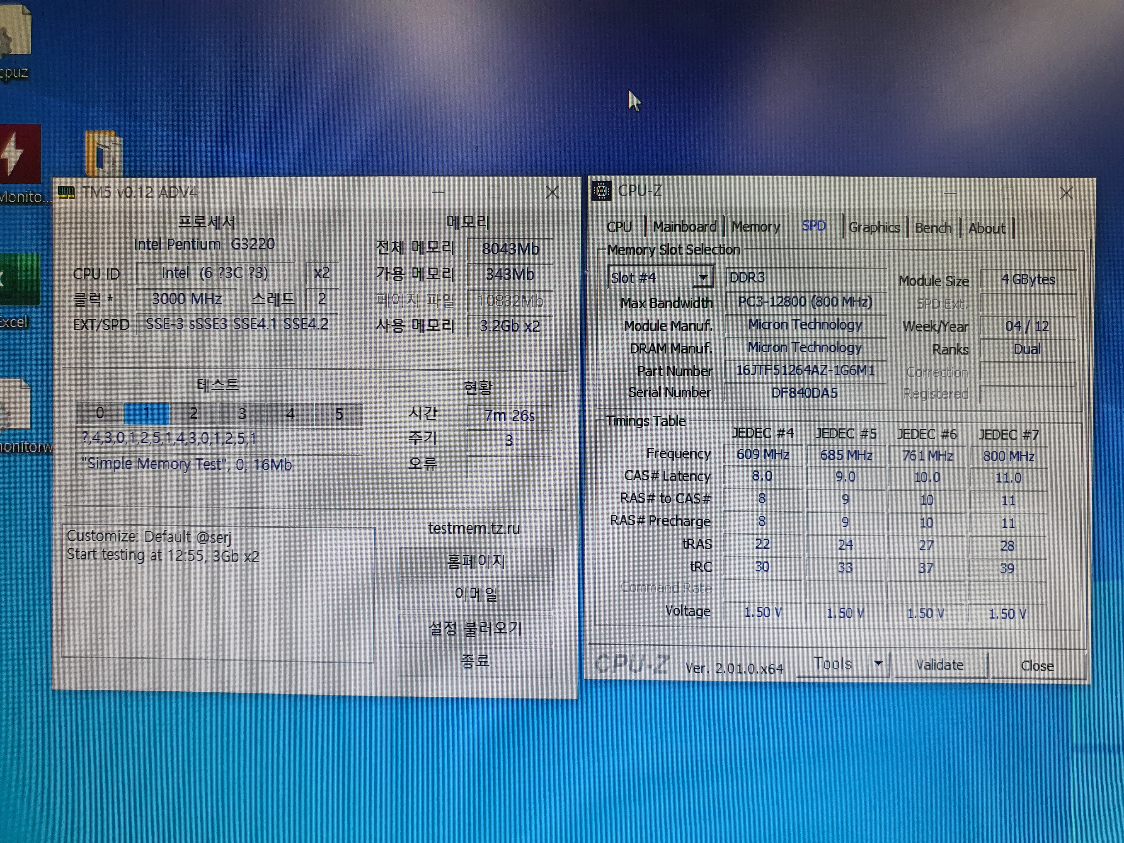
Task: Select test cell 3 in TM5
Action: [x=242, y=414]
